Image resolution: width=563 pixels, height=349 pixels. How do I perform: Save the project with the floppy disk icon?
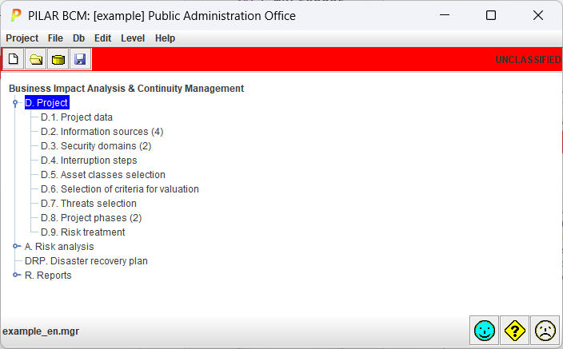coord(80,59)
